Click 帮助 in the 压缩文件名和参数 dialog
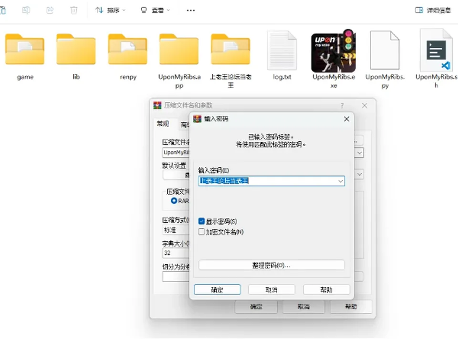This screenshot has width=458, height=339. [351, 307]
